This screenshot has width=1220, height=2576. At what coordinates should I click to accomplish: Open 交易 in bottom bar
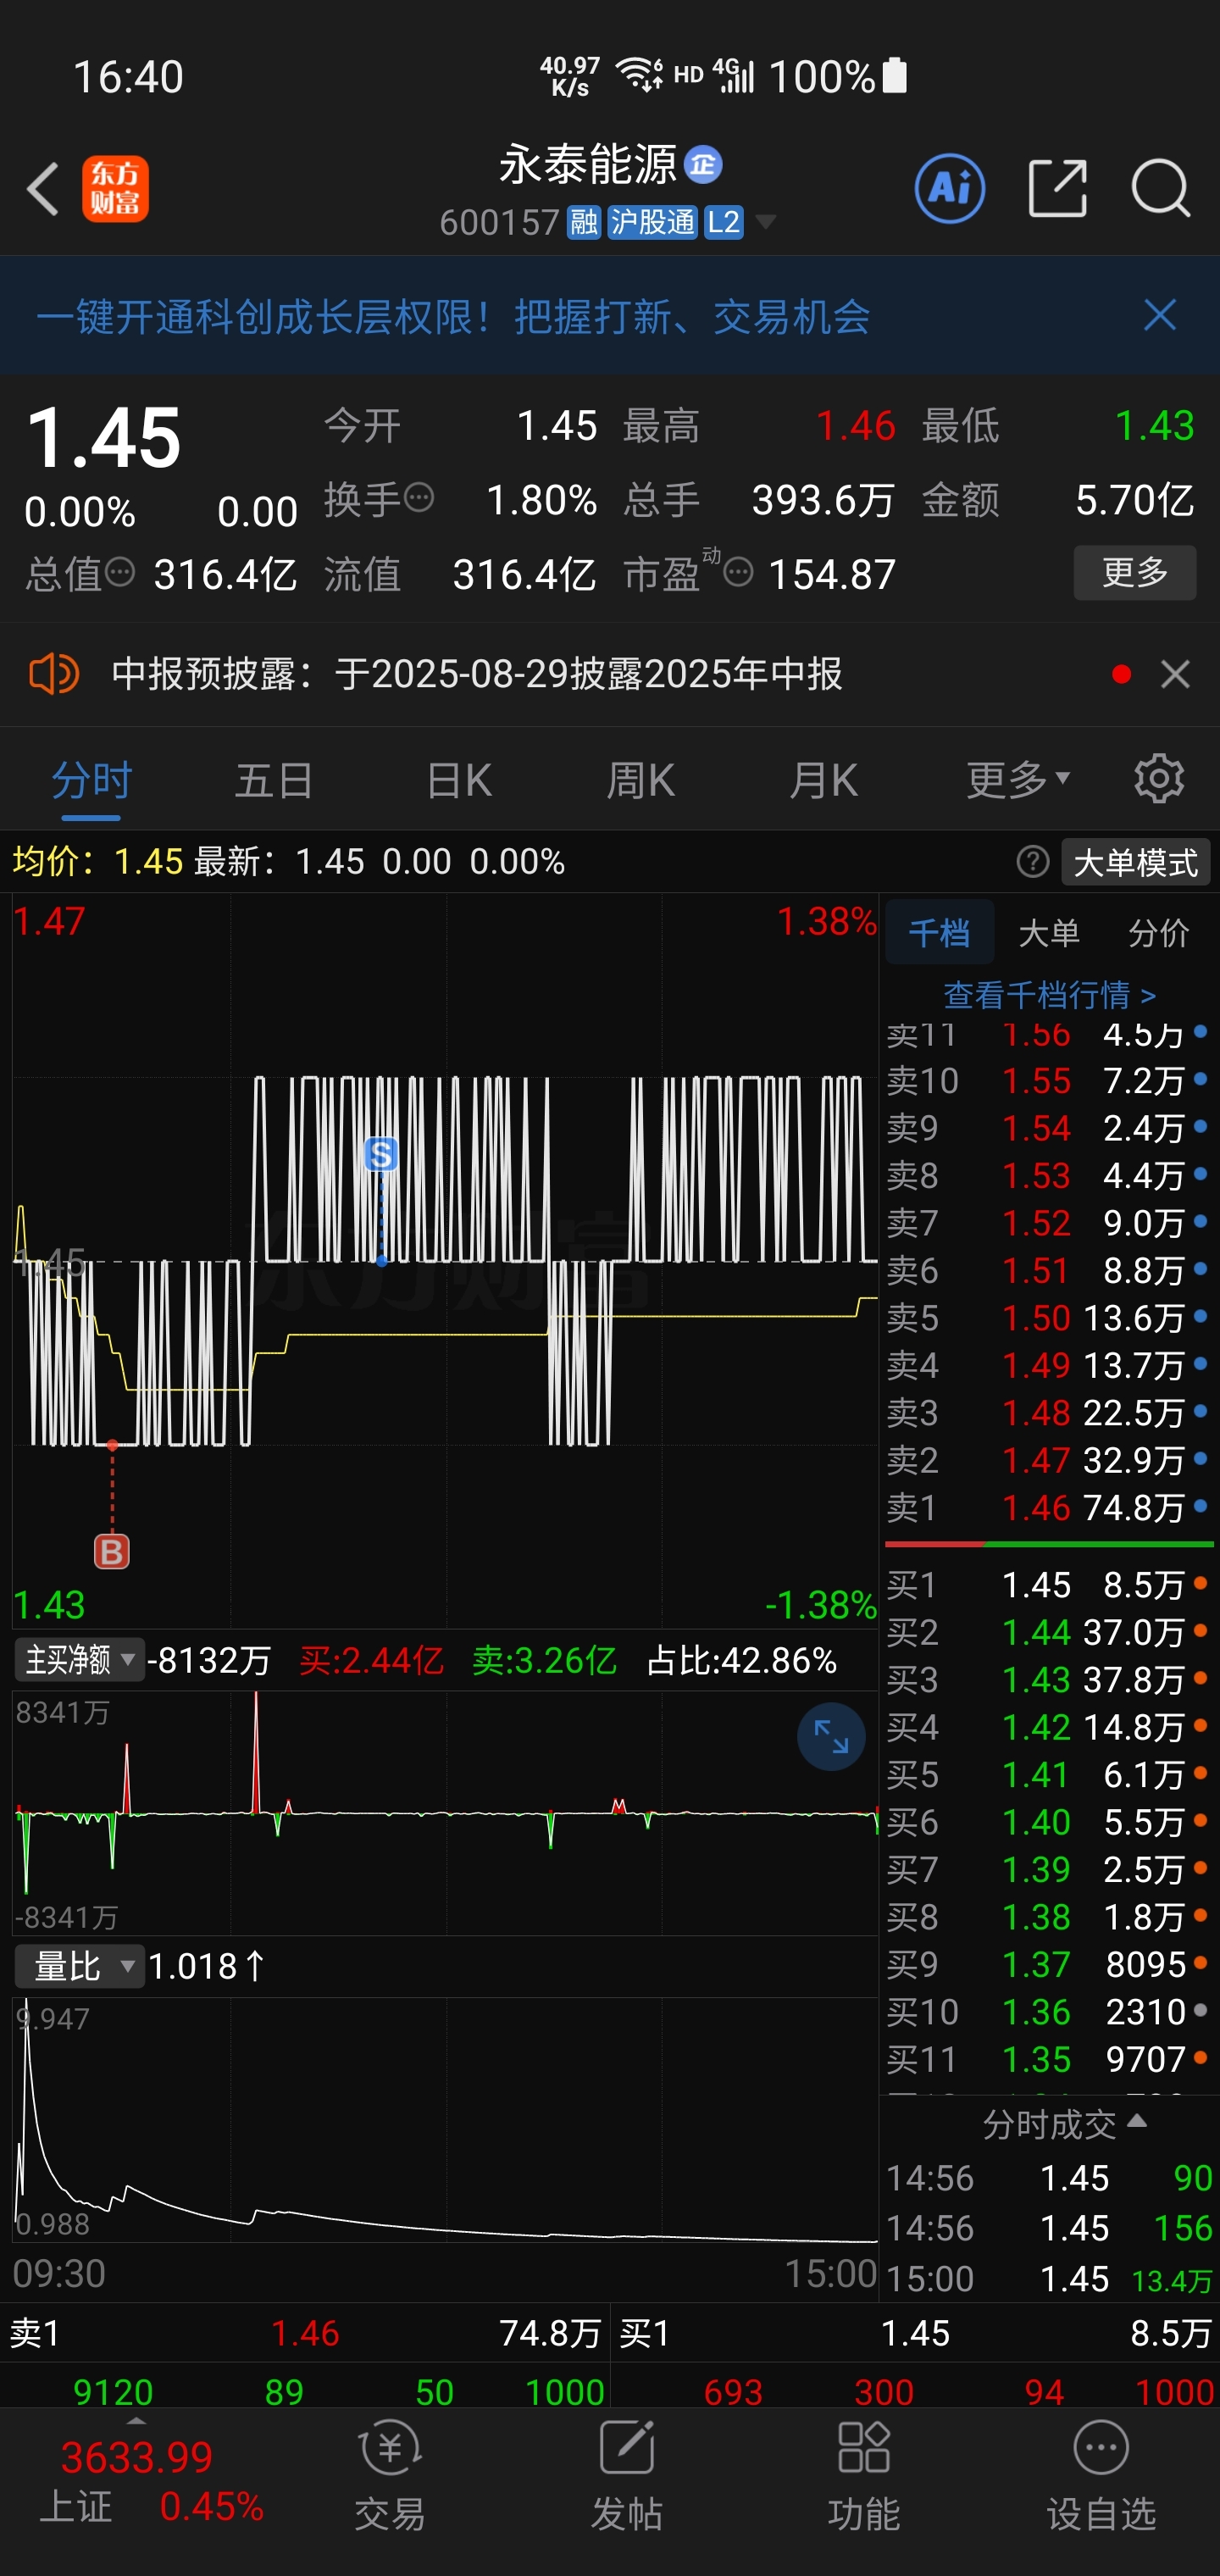[390, 2476]
